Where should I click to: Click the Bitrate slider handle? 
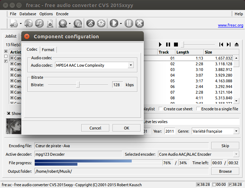78,85
